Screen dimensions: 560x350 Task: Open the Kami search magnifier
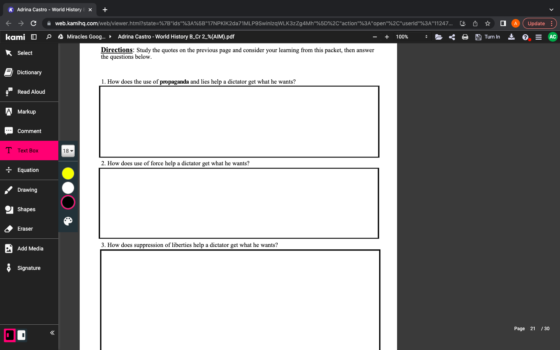(49, 37)
